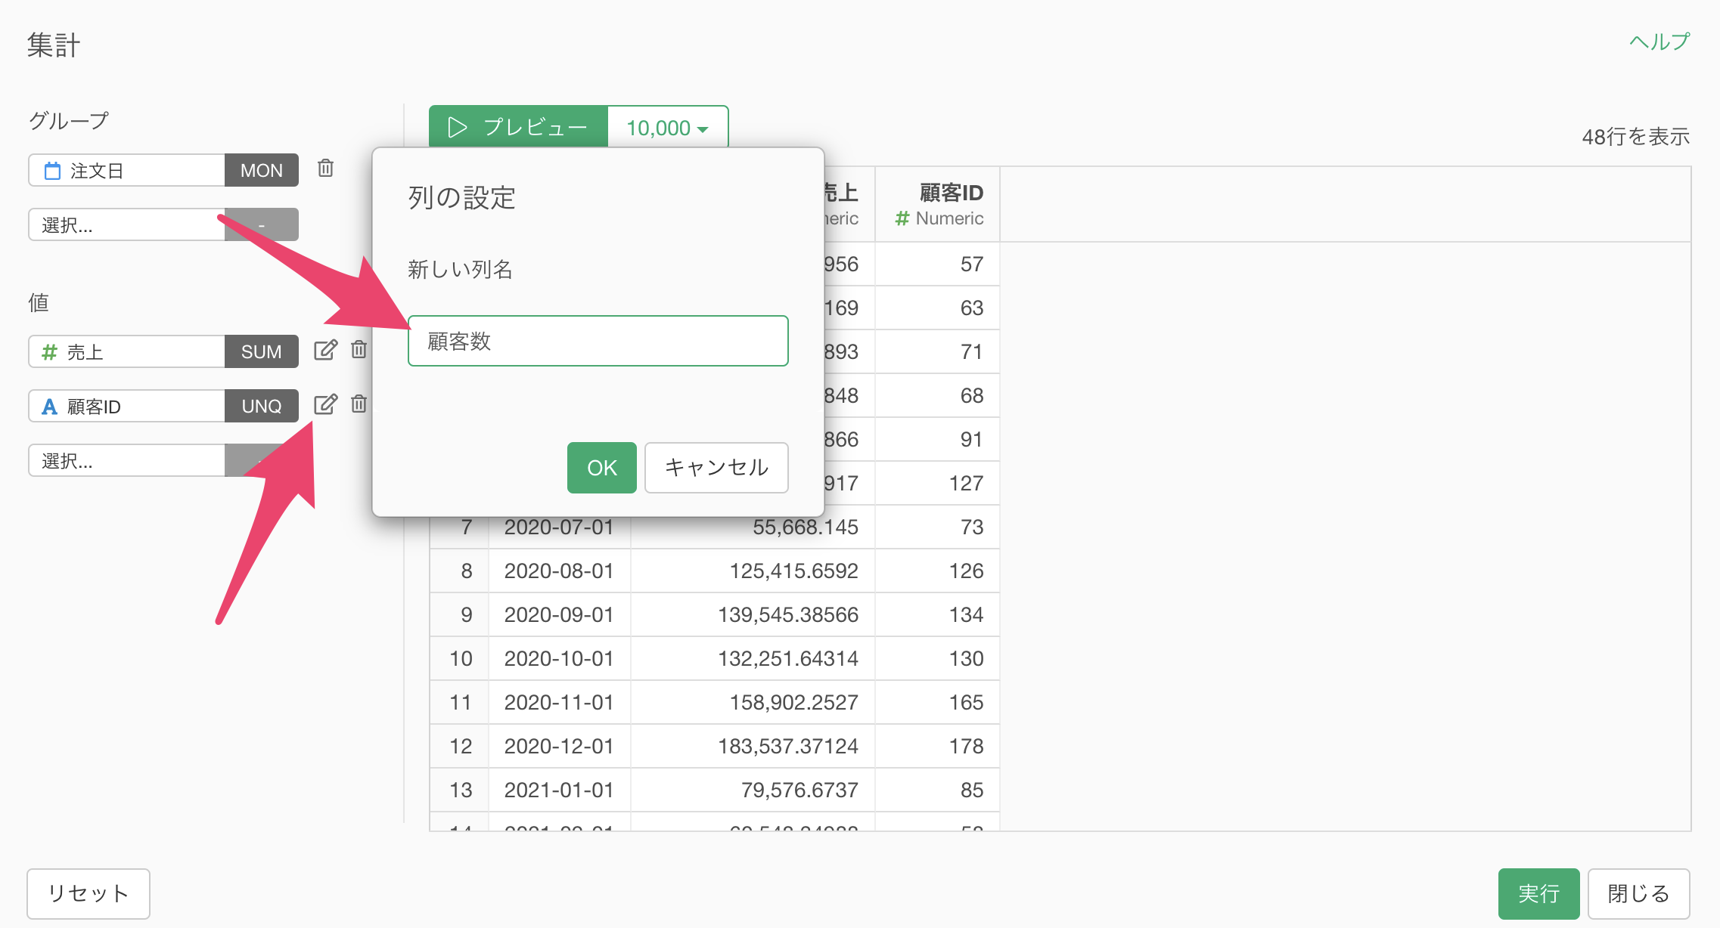Confirm with the OK button

(602, 468)
